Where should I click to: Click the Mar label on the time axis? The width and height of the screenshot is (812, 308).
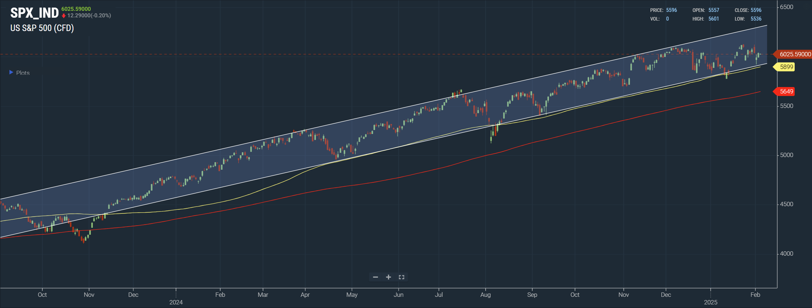(263, 295)
